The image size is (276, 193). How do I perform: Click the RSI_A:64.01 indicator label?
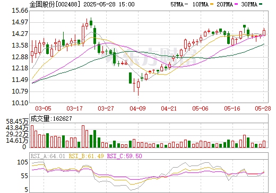pyautogui.click(x=48, y=156)
